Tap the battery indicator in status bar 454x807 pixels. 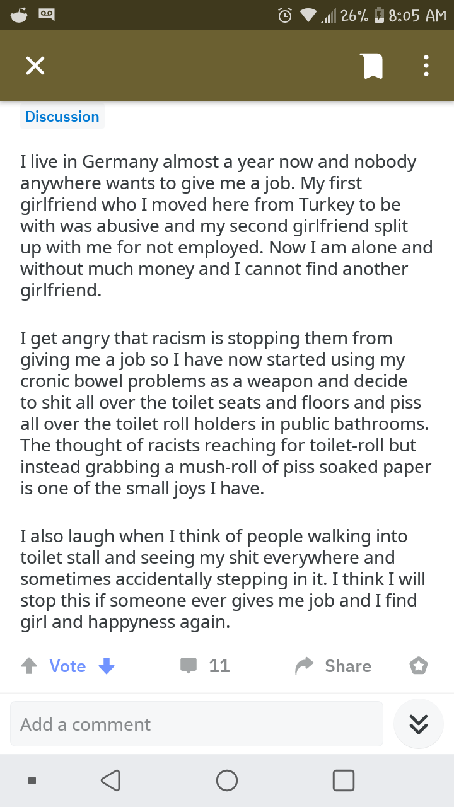(x=378, y=15)
